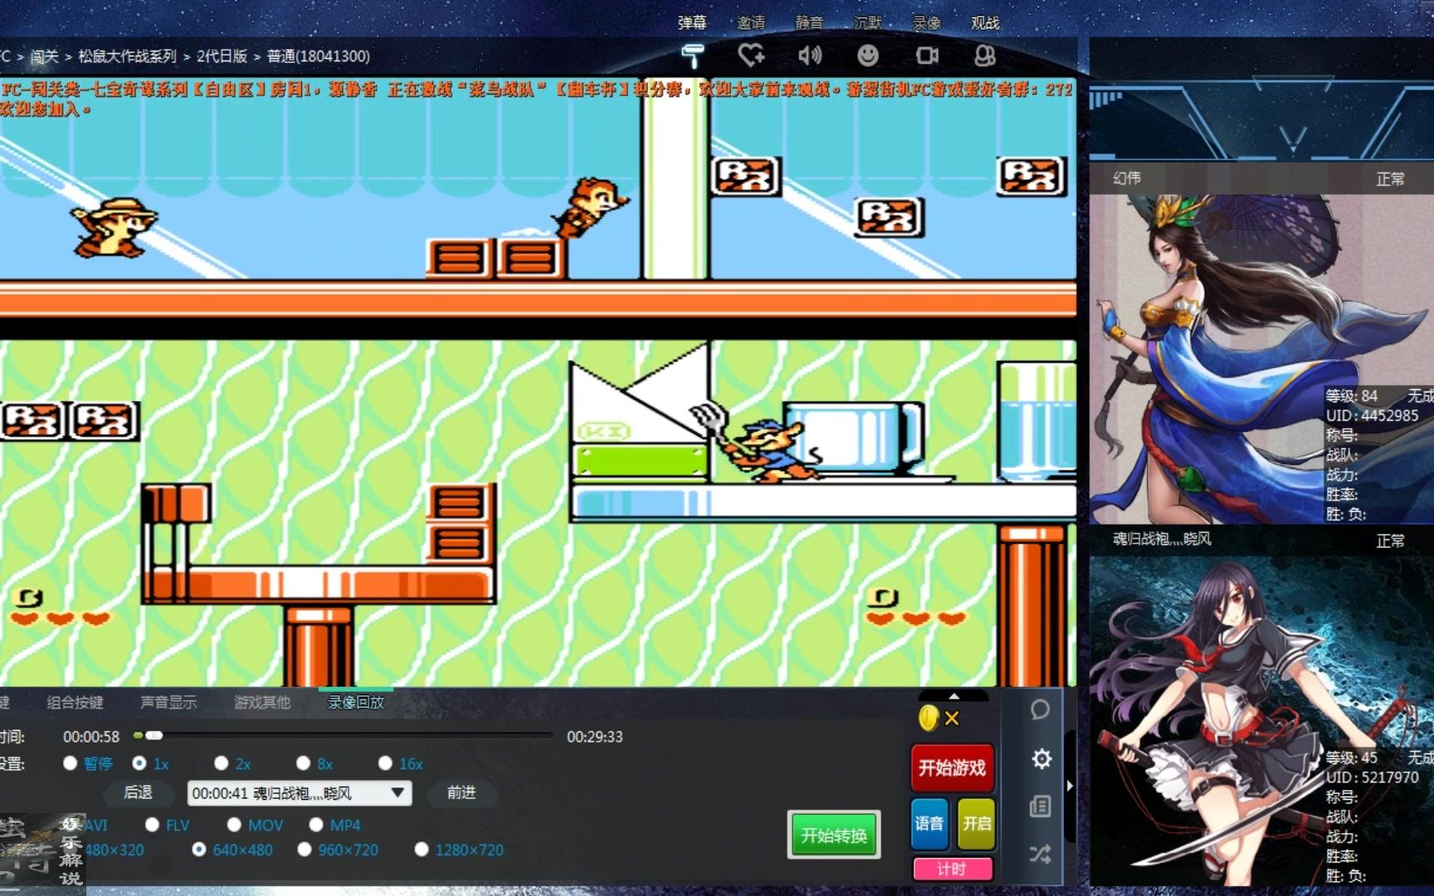The height and width of the screenshot is (896, 1434).
Task: Click 等级: 45 text
Action: [x=1351, y=757]
